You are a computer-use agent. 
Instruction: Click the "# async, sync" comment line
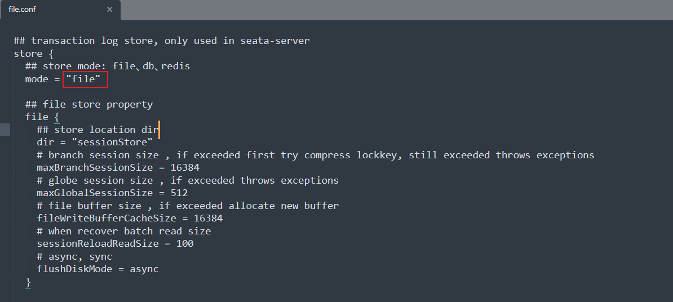[x=74, y=257]
